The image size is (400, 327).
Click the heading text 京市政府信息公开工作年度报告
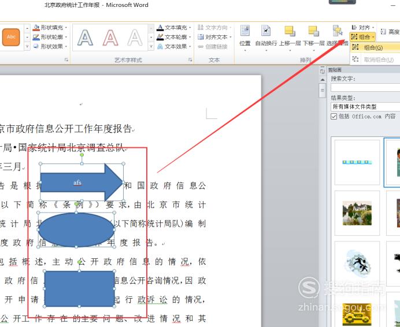66,129
